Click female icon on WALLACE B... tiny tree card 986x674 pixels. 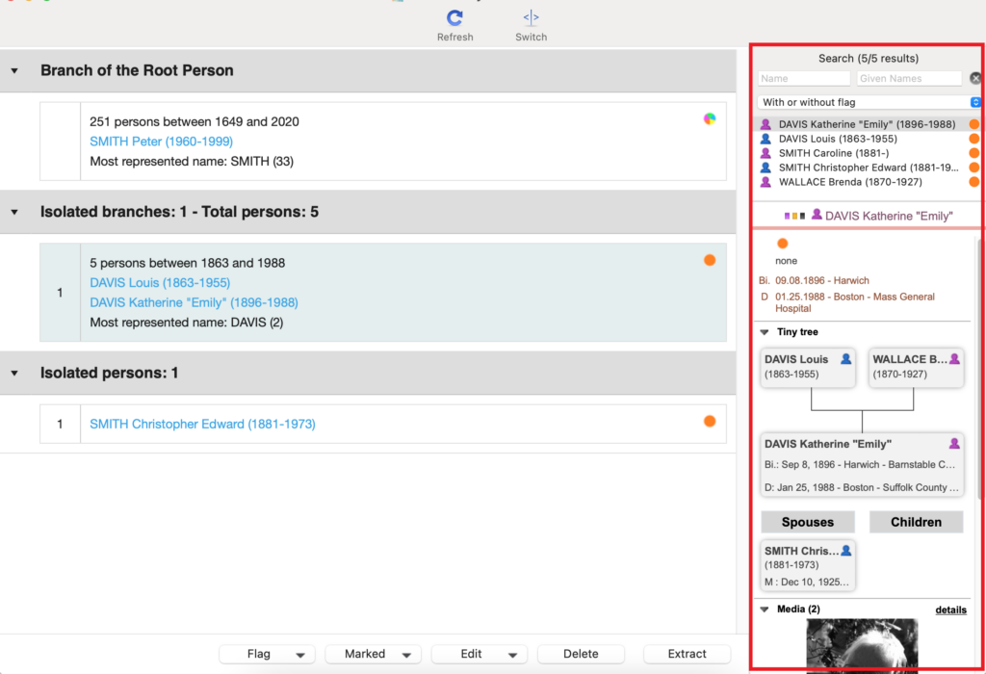tap(954, 359)
